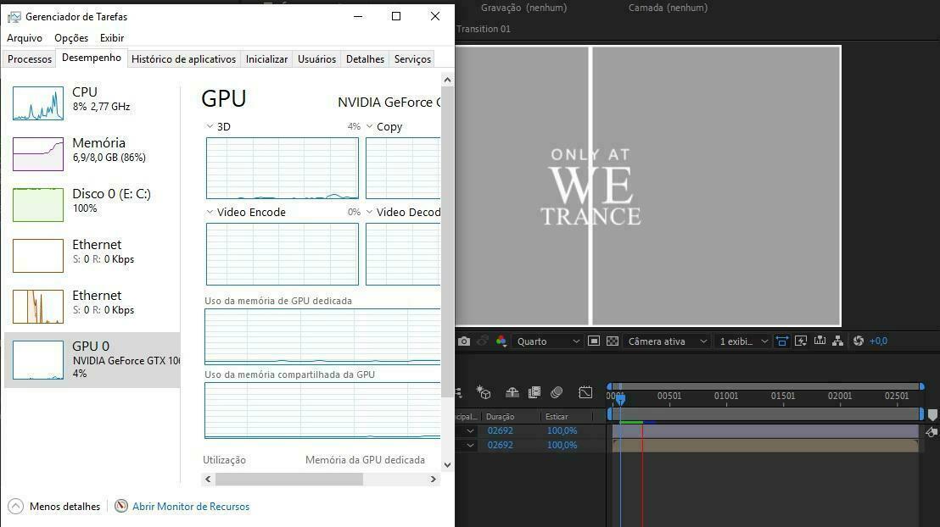Click the horizontal scrollbar right arrow
The height and width of the screenshot is (527, 940).
click(434, 479)
